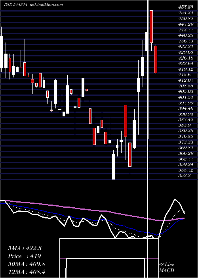The image size is (198, 278).
Task: Choose the 373.33 axis label
Action: 185,142
